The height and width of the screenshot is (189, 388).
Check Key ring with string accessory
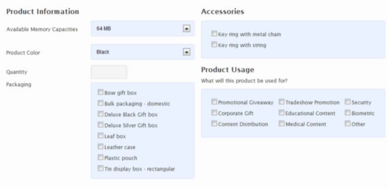click(x=214, y=44)
